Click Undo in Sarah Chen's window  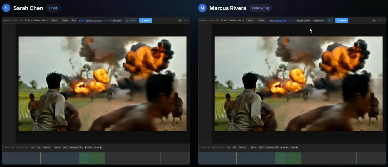[65, 20]
